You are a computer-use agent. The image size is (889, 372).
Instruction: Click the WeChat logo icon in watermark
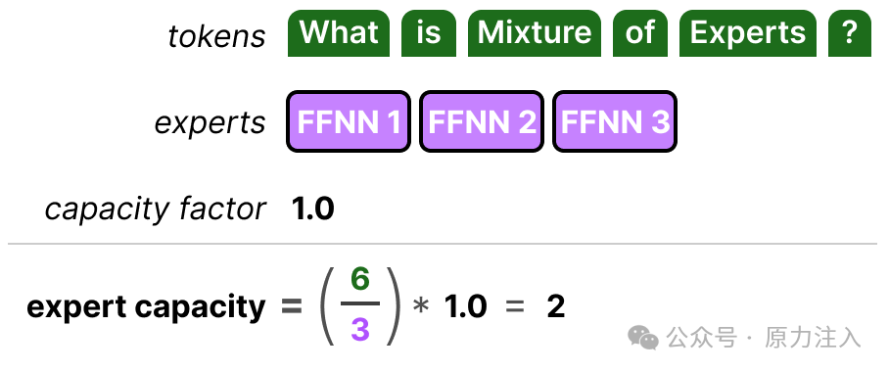point(643,338)
